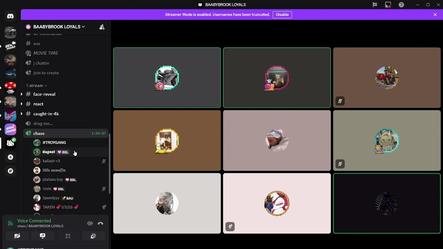This screenshot has width=443, height=249.
Task: Dismiss the Streamer Mode banner
Action: pyautogui.click(x=435, y=15)
